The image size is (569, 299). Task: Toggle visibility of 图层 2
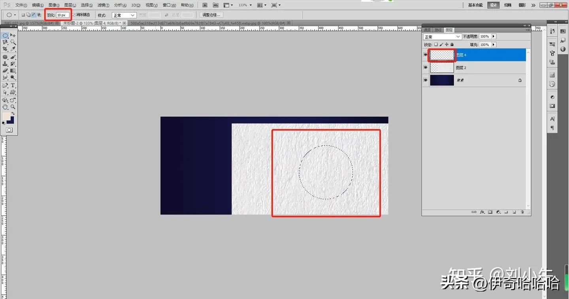[x=426, y=67]
